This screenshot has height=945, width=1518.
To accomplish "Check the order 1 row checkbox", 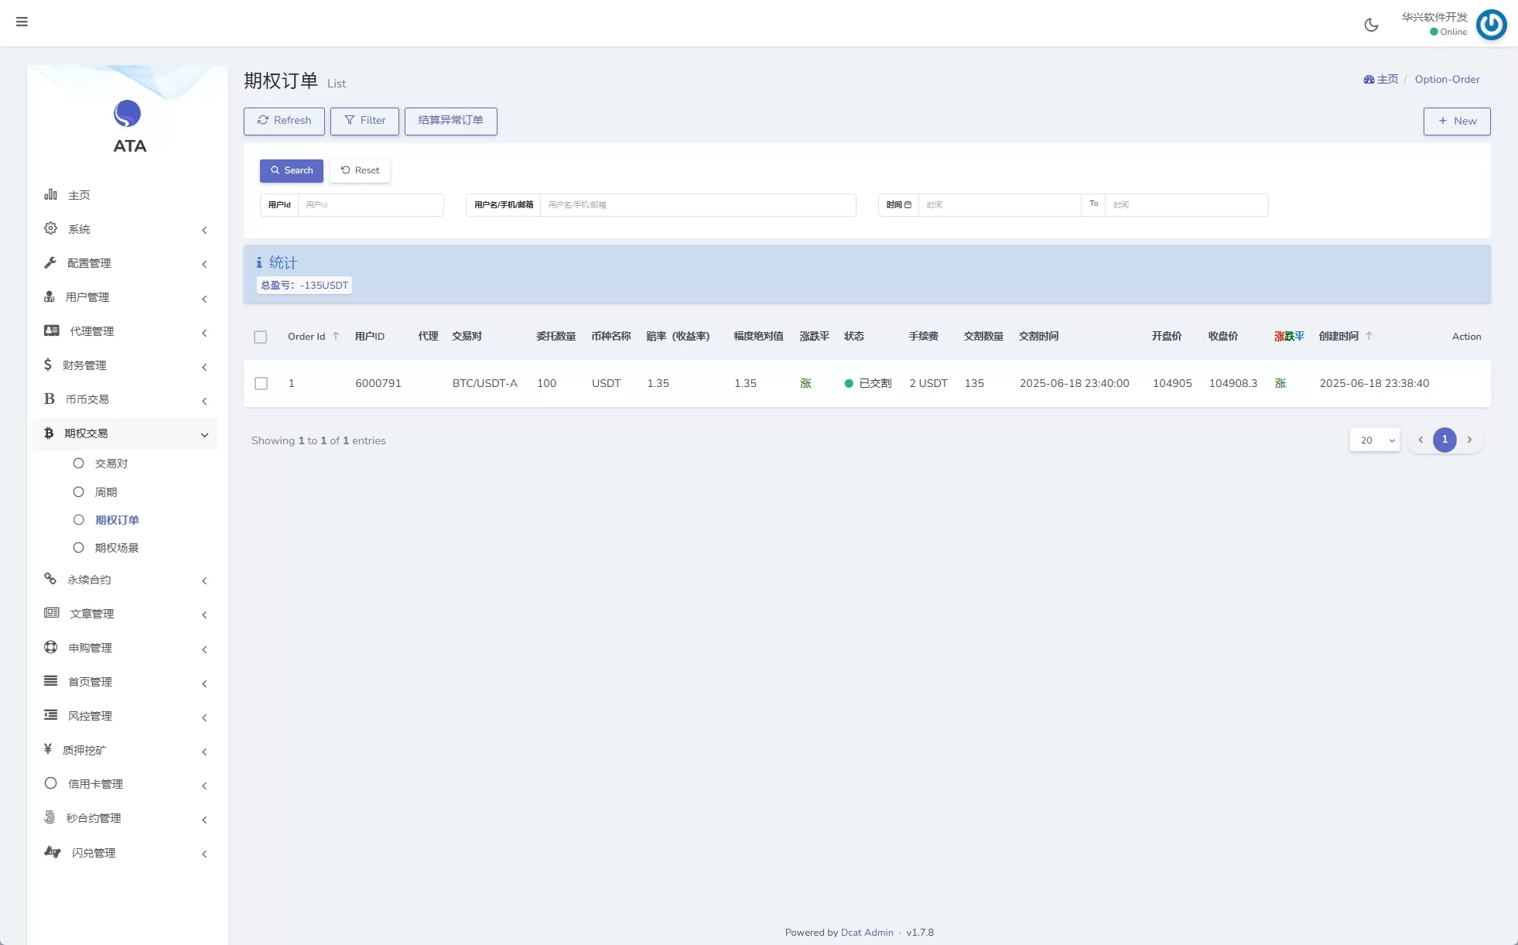I will (261, 383).
